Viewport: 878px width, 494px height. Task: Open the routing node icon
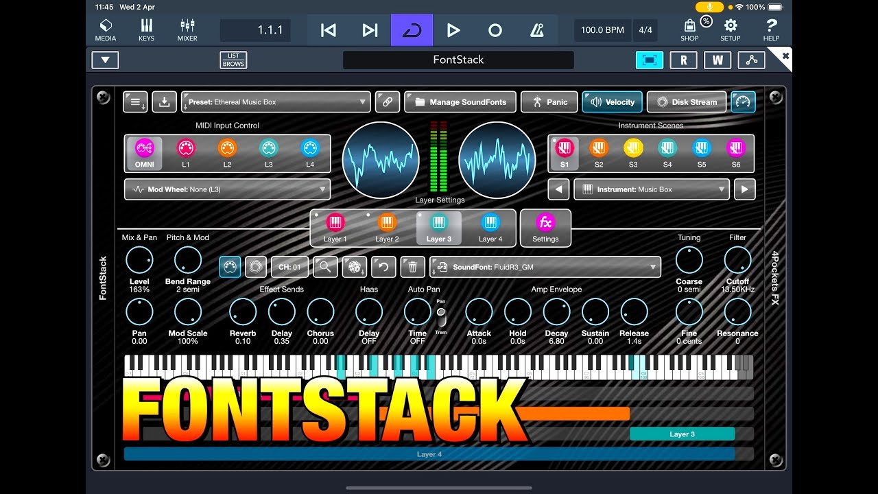click(x=752, y=60)
